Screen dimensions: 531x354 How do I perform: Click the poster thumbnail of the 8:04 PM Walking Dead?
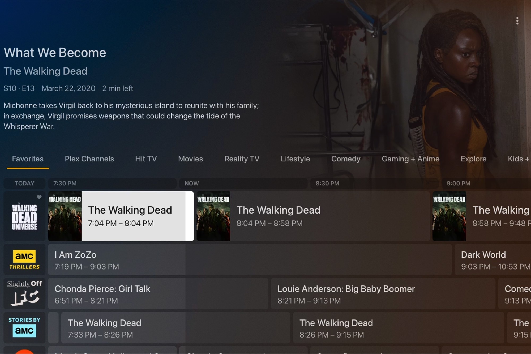(213, 216)
